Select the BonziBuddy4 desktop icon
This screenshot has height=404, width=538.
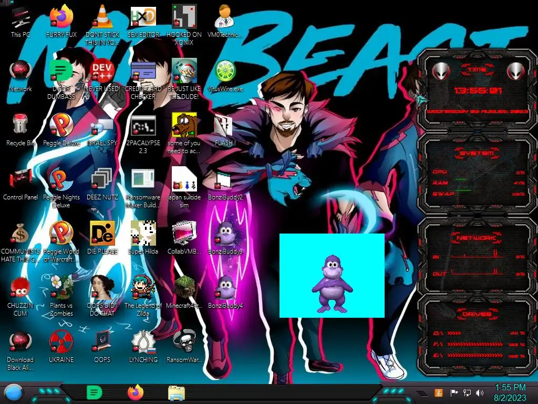pyautogui.click(x=225, y=292)
